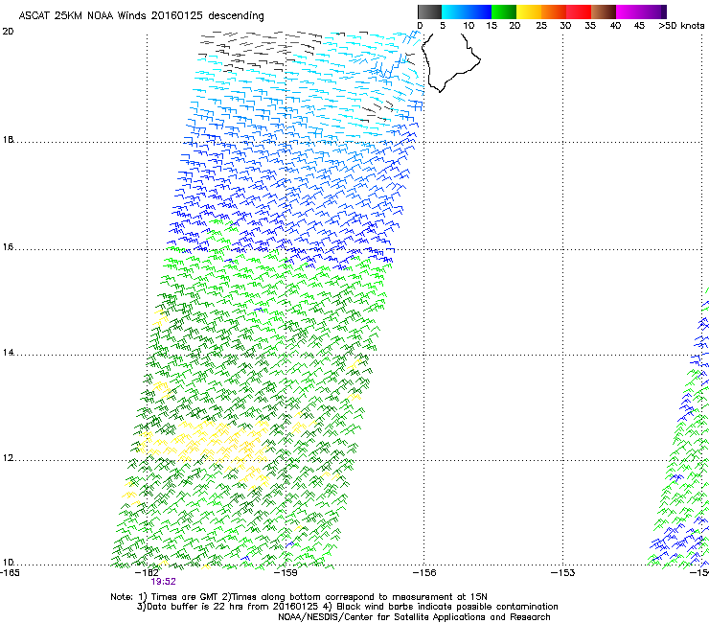This screenshot has width=709, height=623.
Task: Click legend tick label 15
Action: point(492,26)
